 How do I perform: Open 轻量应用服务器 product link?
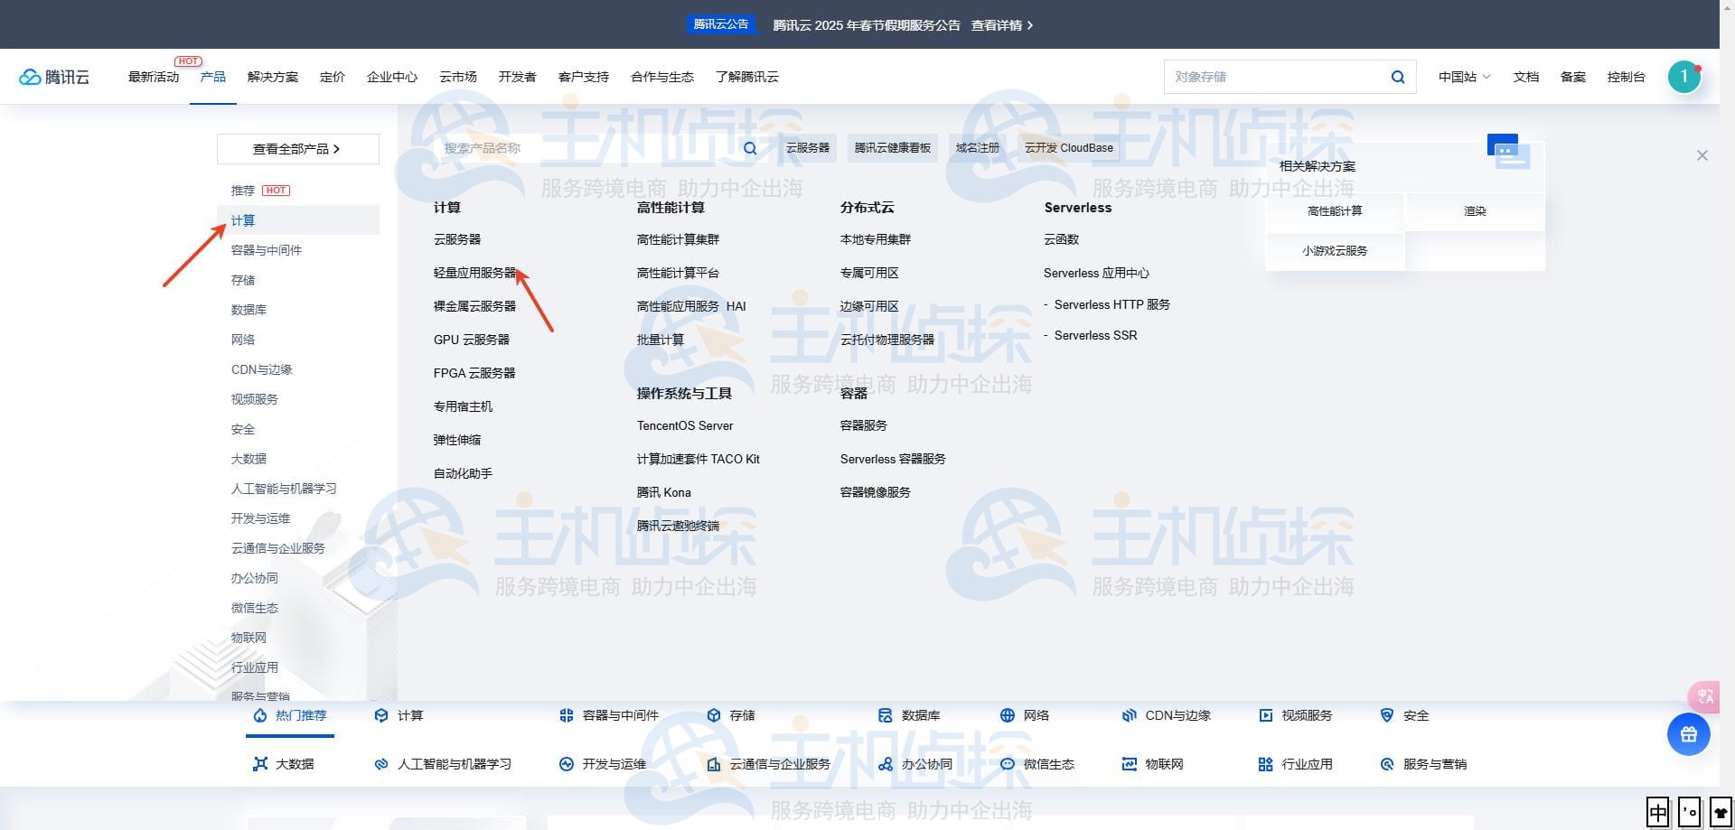pos(474,273)
